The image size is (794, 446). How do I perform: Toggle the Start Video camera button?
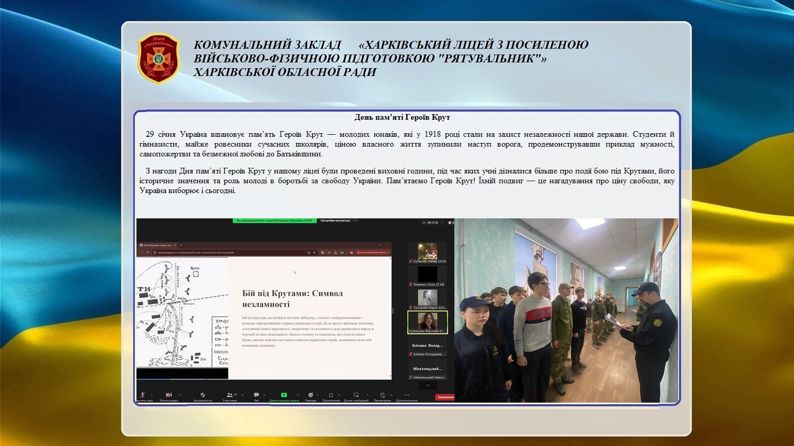(169, 395)
